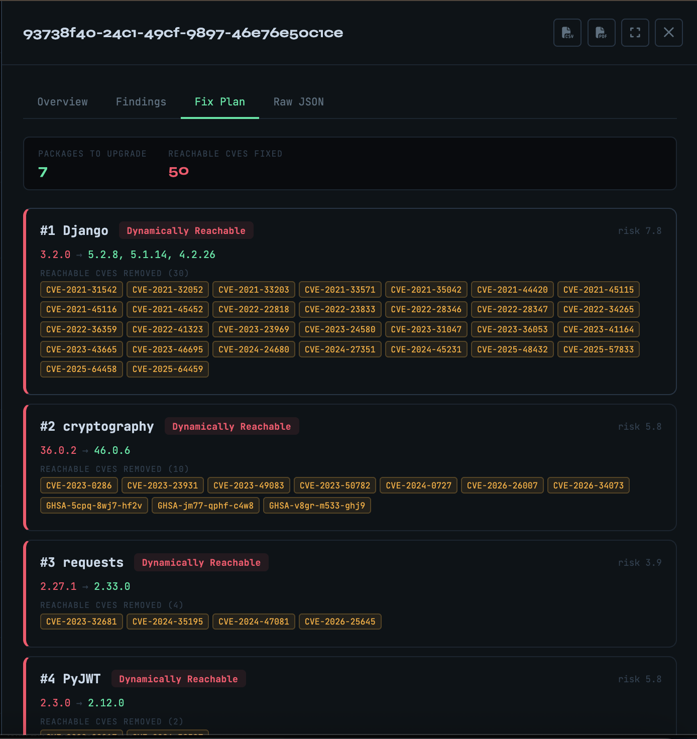Select cryptography's Dynamically Reachable badge

click(x=231, y=426)
